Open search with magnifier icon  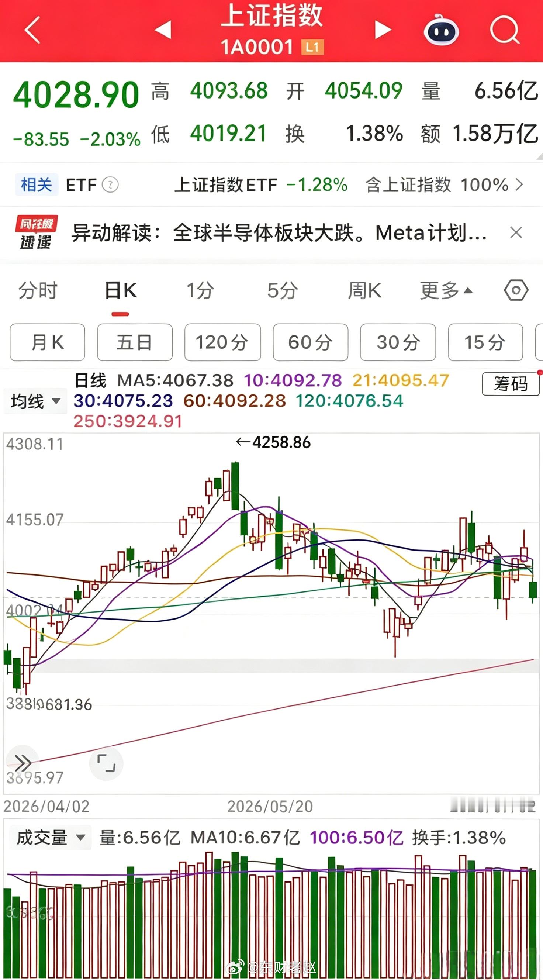coord(505,30)
